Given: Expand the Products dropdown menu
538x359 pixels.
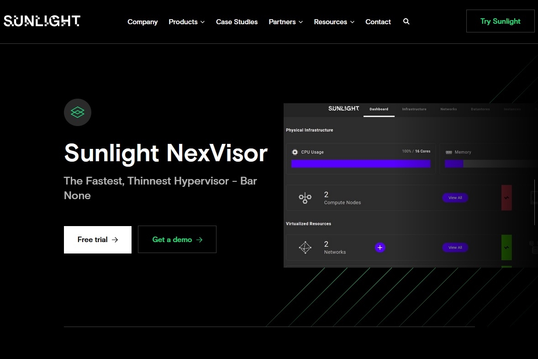Looking at the screenshot, I should (187, 22).
